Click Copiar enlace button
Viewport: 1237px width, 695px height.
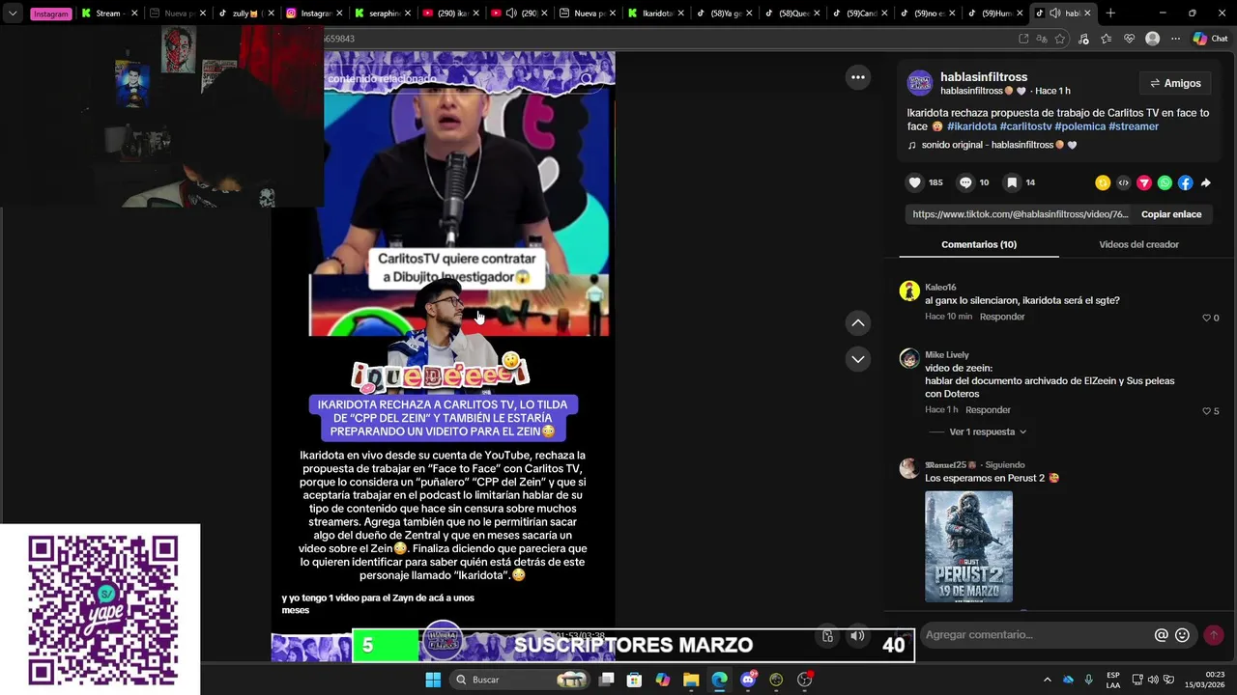tap(1171, 214)
